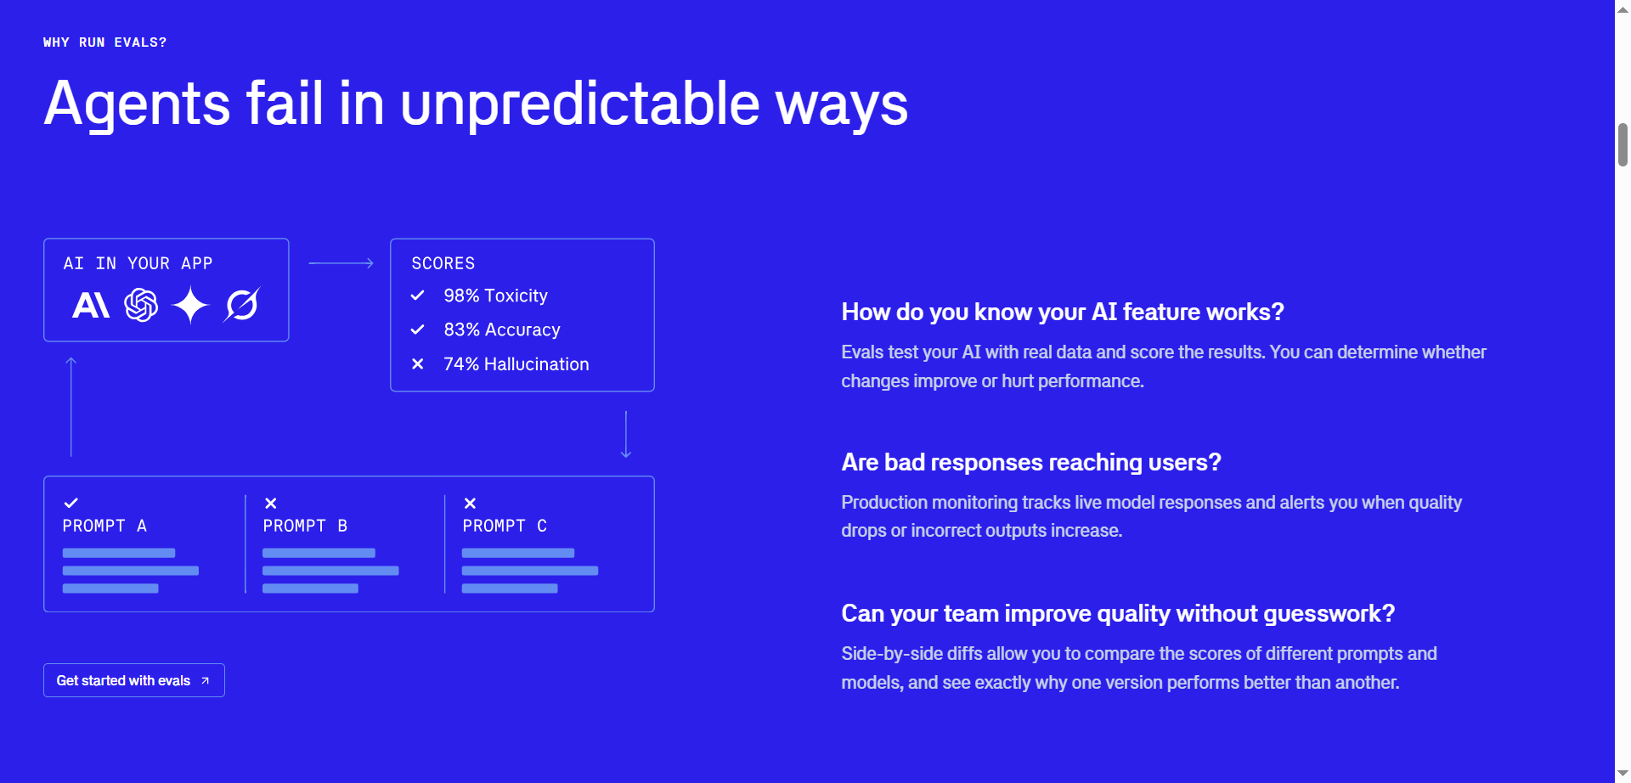Click the checkmark next to 83% Accuracy
Viewport: 1631px width, 783px height.
417,330
